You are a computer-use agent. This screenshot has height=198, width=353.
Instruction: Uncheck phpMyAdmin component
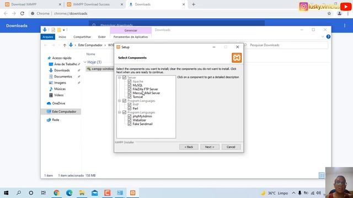pos(130,116)
